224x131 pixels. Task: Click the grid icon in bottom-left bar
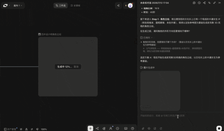21,129
